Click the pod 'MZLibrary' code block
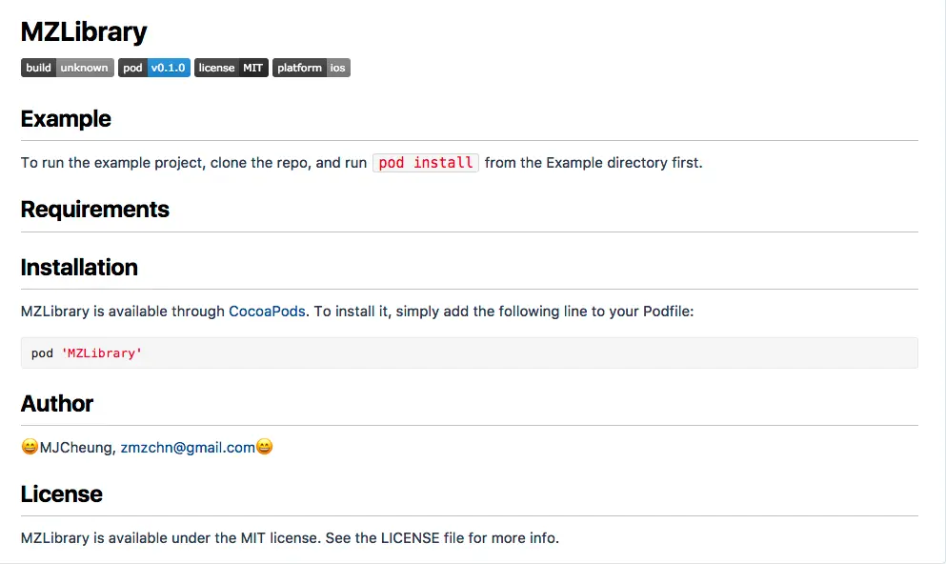 [x=470, y=352]
